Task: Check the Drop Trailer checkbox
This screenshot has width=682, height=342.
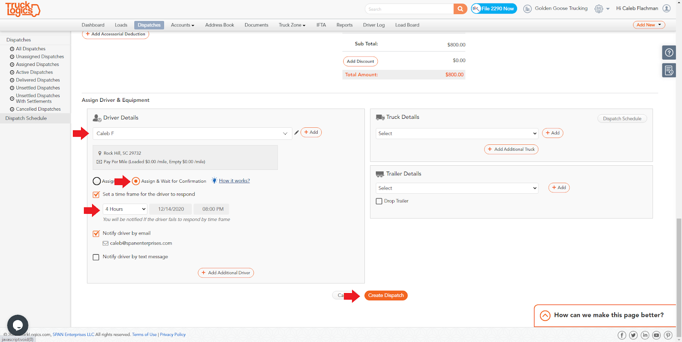Action: tap(379, 201)
